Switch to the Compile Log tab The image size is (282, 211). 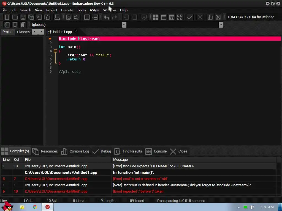pyautogui.click(x=75, y=151)
